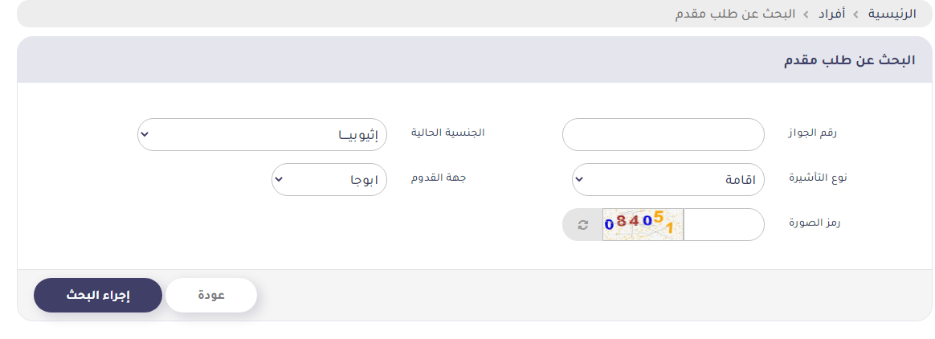Screen dimensions: 935x339
Task: Click the عودة back button
Action: [x=211, y=295]
